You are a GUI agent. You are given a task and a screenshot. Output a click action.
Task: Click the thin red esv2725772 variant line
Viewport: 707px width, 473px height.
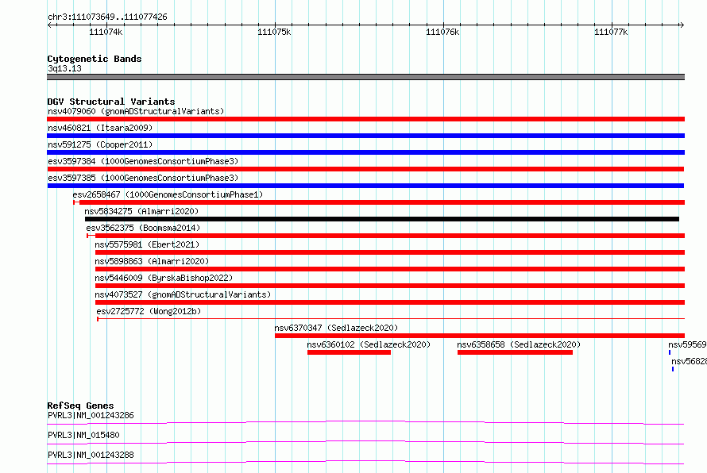(391, 319)
